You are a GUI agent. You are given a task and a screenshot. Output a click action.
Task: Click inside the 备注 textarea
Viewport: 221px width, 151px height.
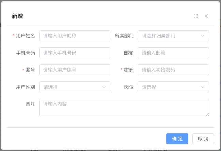point(124,107)
